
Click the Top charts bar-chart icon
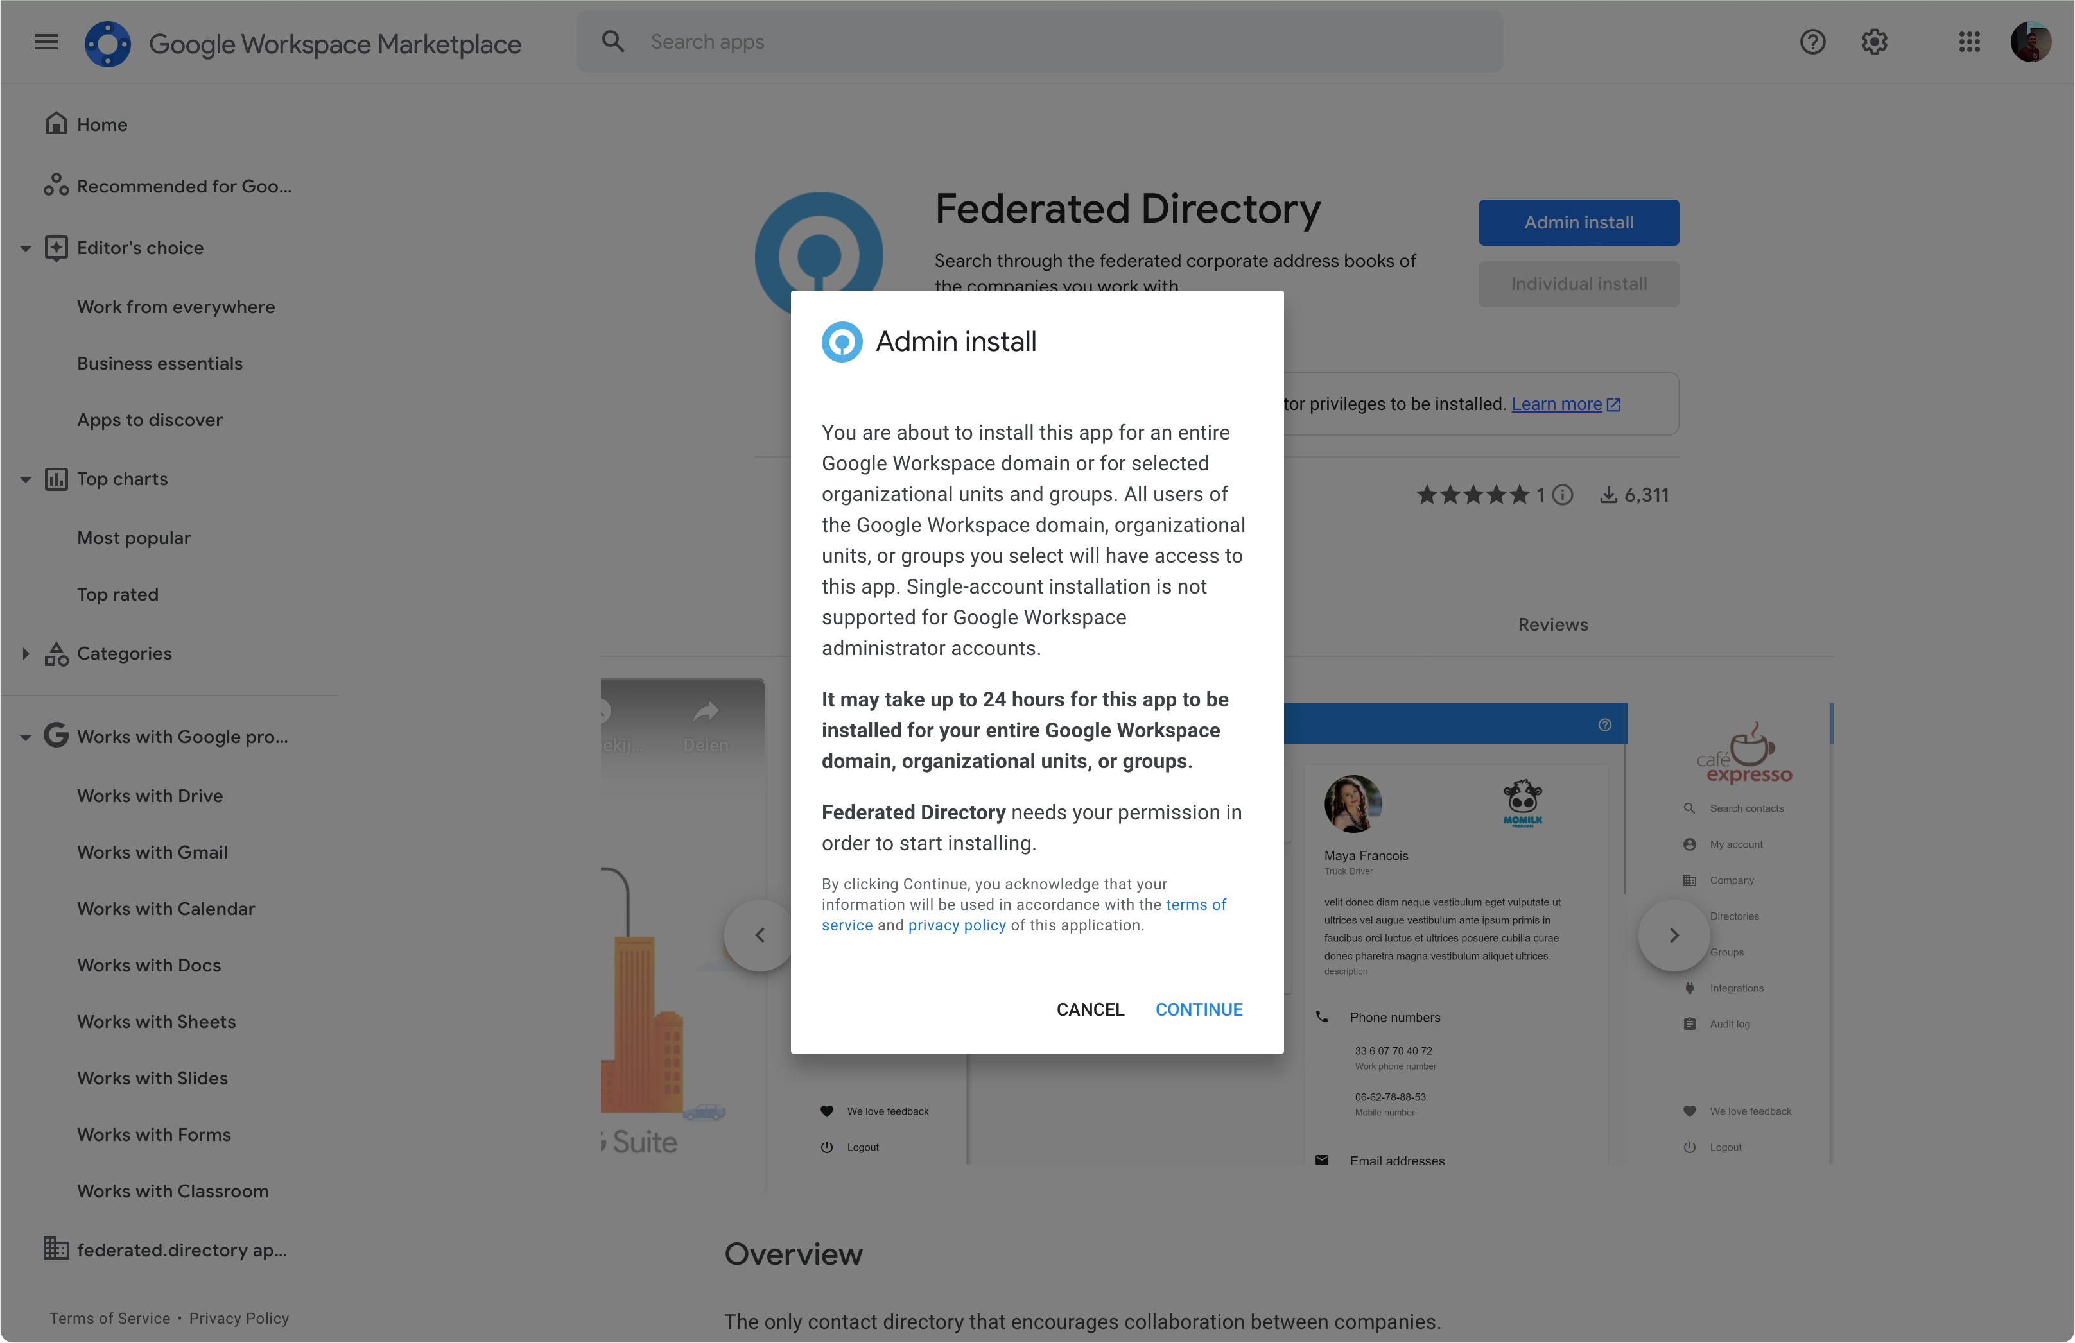(x=56, y=479)
